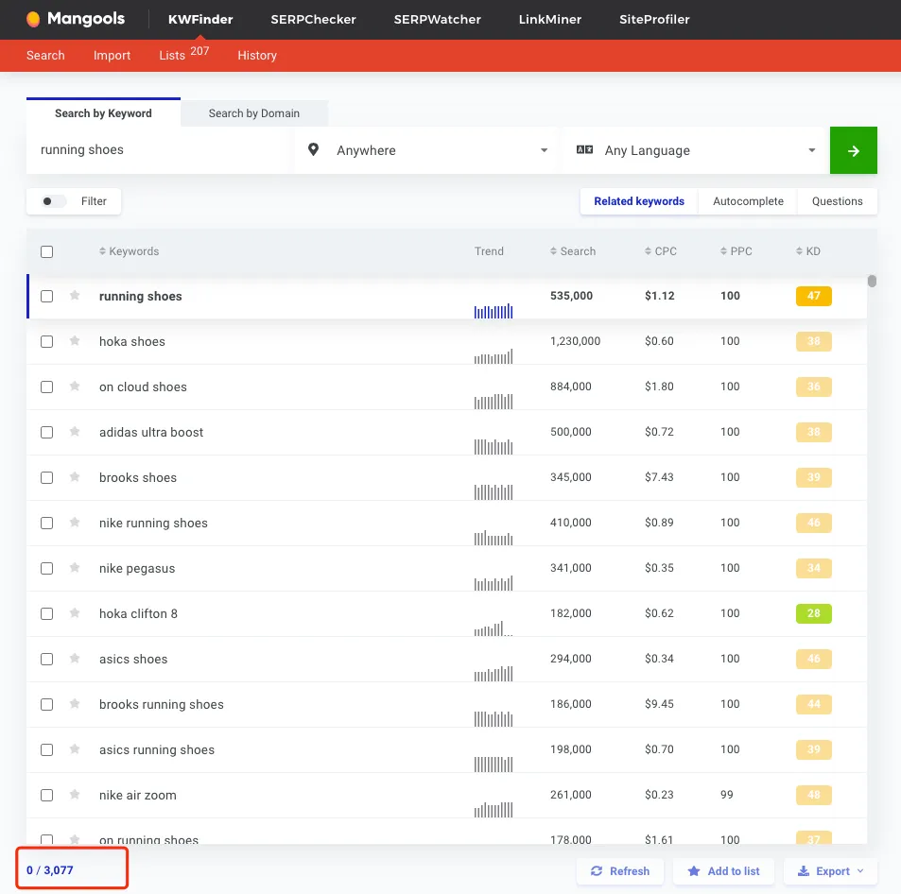Click the Mangools logo icon
The height and width of the screenshot is (894, 901).
(x=33, y=20)
